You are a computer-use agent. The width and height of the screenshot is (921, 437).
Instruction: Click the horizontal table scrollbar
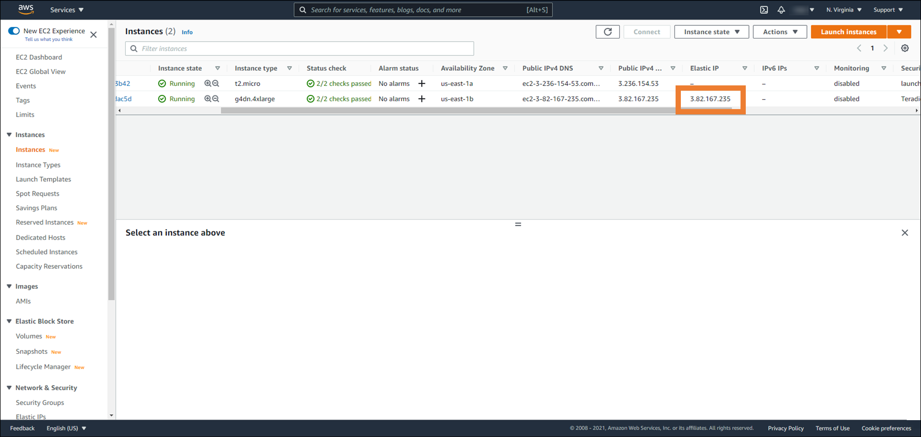coord(449,111)
